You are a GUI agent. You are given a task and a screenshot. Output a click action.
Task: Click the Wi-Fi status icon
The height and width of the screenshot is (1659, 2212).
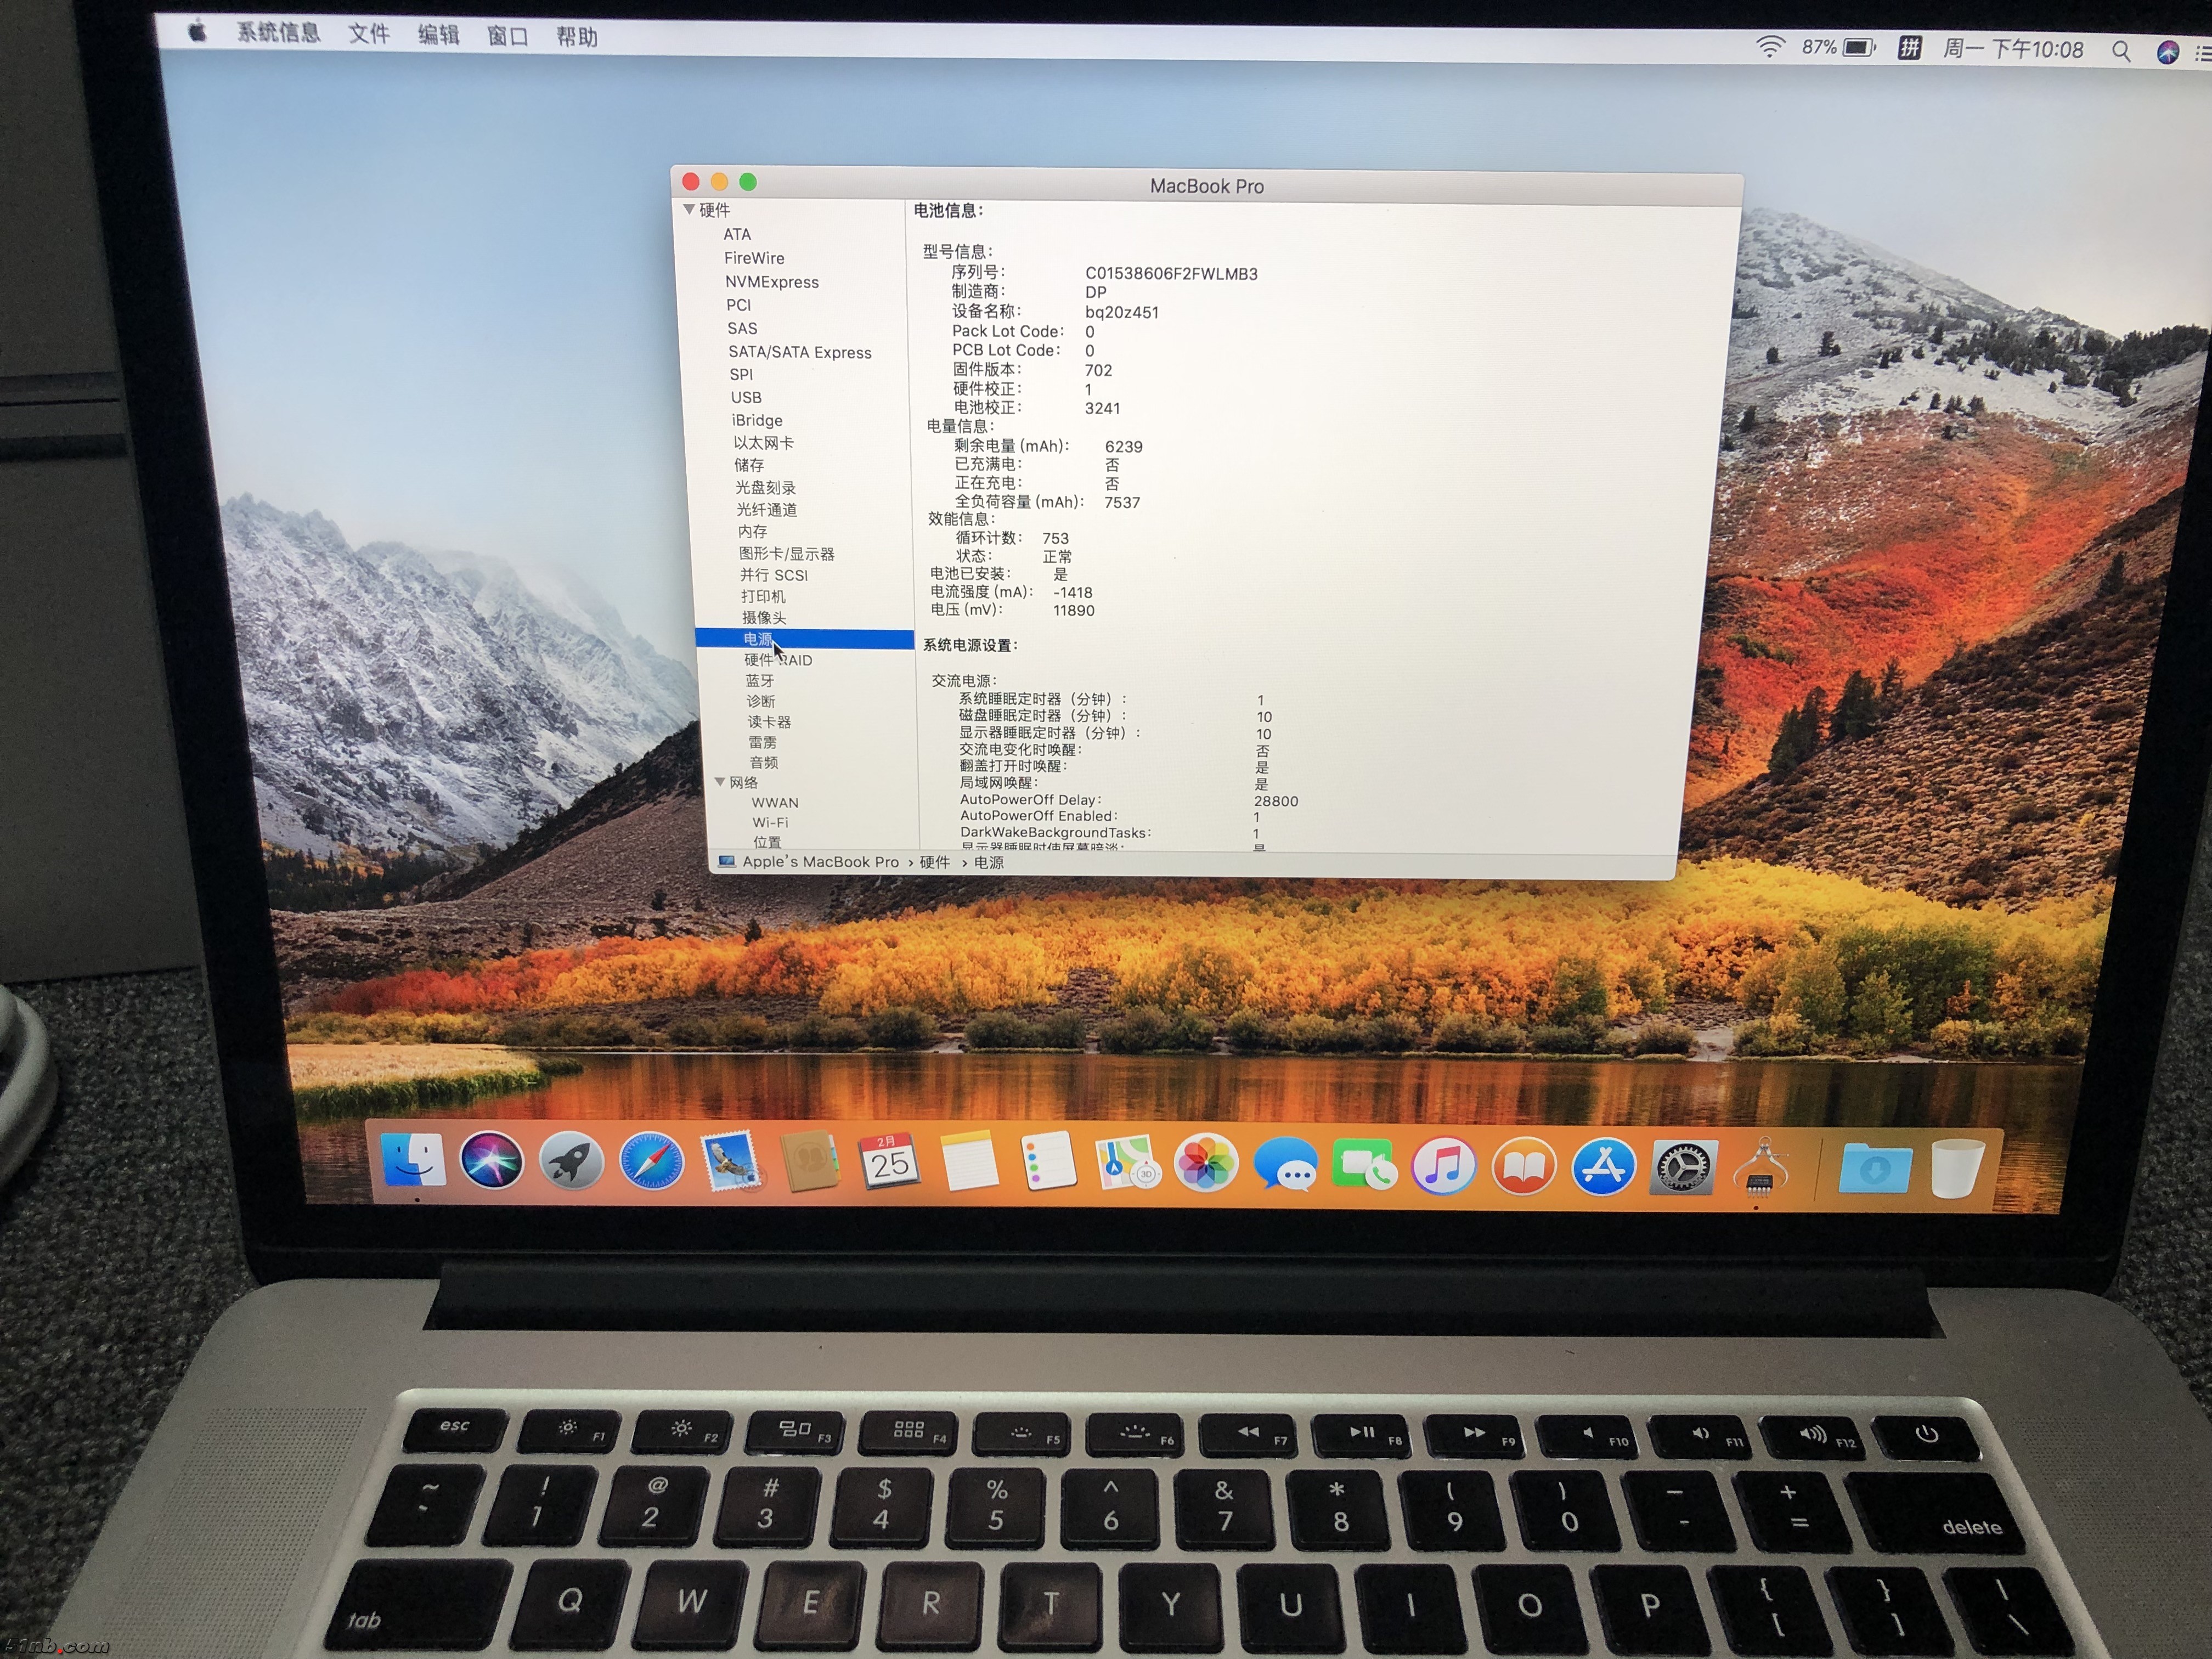click(x=1770, y=47)
